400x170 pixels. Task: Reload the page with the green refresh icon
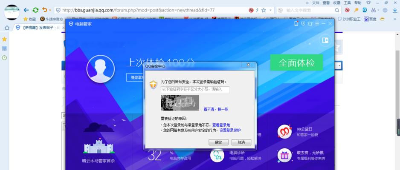tap(35, 10)
